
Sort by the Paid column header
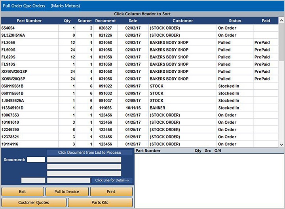(x=266, y=21)
